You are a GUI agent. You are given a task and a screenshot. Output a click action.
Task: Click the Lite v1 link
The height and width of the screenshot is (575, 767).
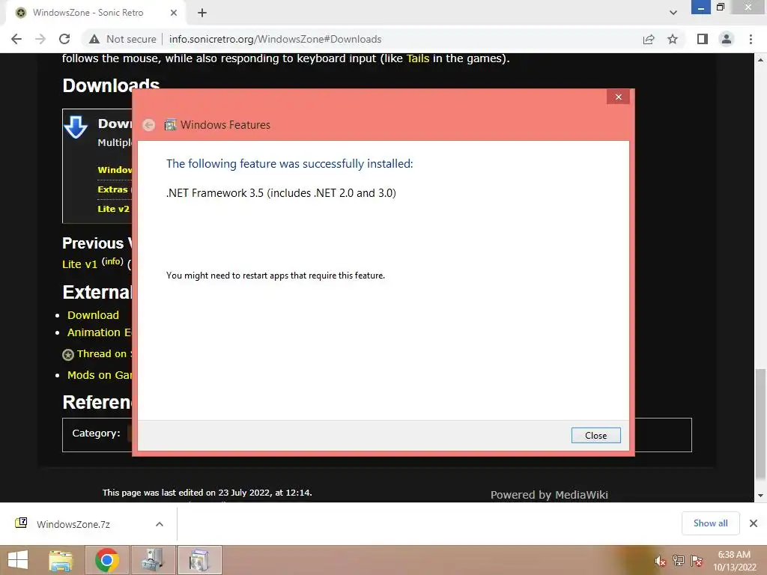(x=79, y=264)
